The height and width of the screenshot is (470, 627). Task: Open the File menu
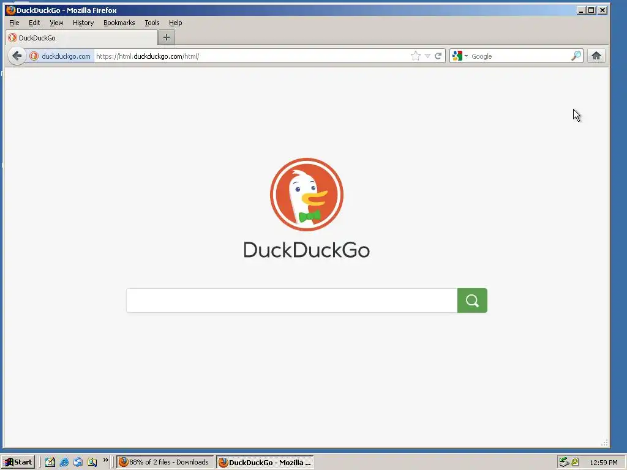tap(14, 23)
